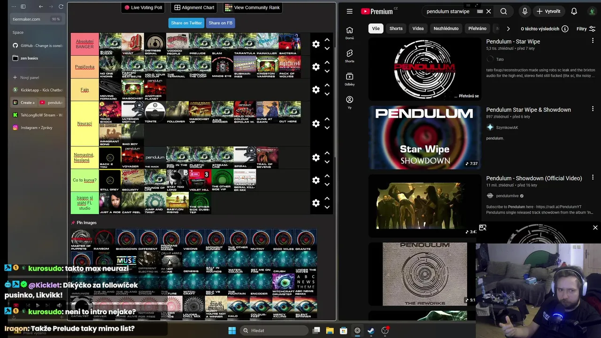This screenshot has height=338, width=601.
Task: Open zen basics folder
Action: coord(38,58)
